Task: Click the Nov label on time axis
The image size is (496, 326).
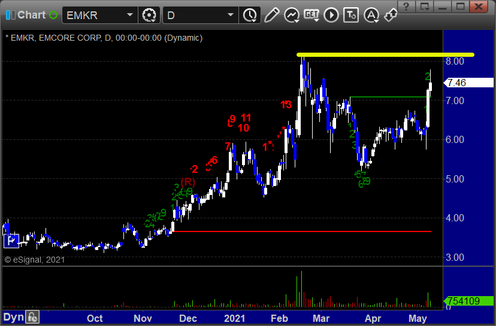Action: coord(143,318)
